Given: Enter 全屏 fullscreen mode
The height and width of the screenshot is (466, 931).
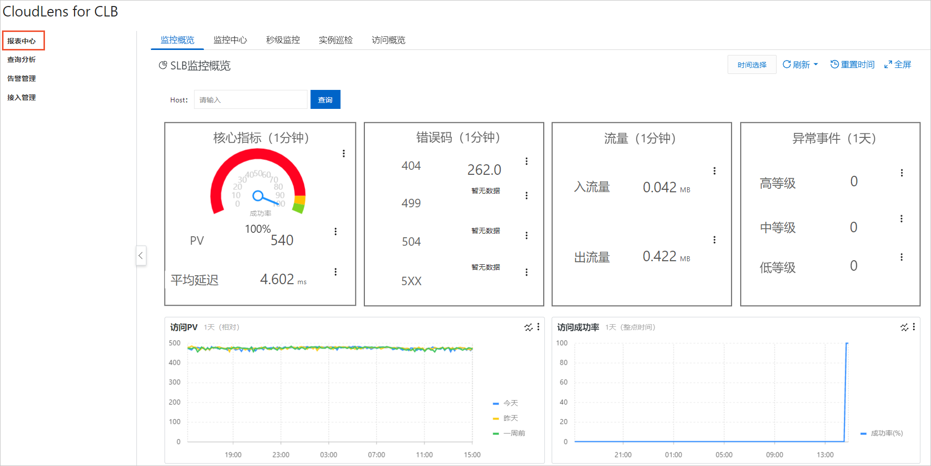Looking at the screenshot, I should (x=898, y=64).
